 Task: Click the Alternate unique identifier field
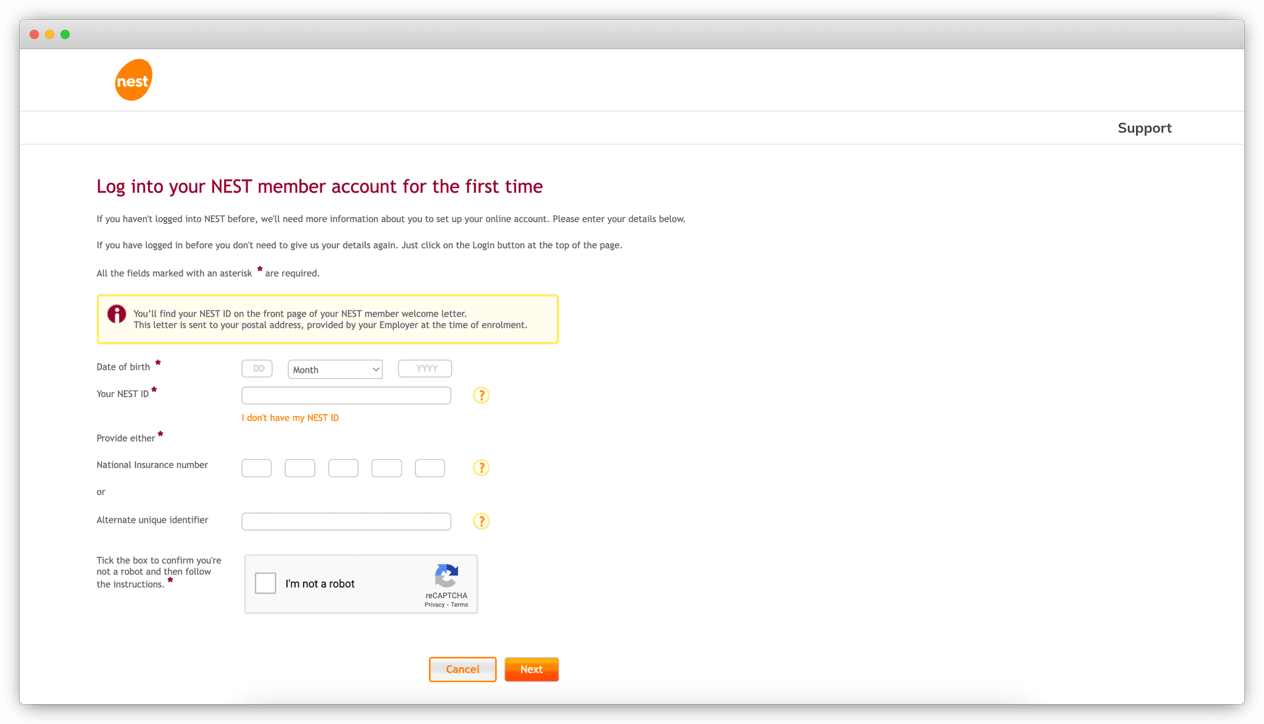pos(346,521)
